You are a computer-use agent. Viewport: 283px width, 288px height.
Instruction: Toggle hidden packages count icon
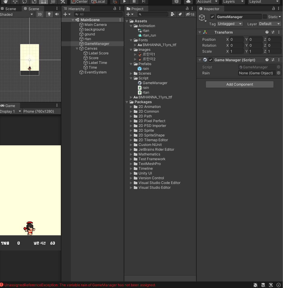tap(190, 14)
